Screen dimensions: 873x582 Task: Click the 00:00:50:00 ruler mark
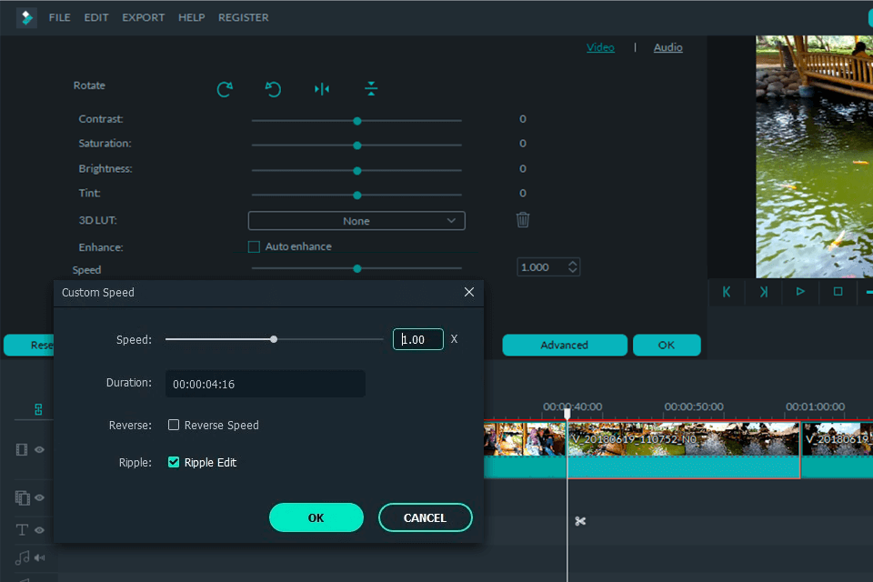[694, 406]
